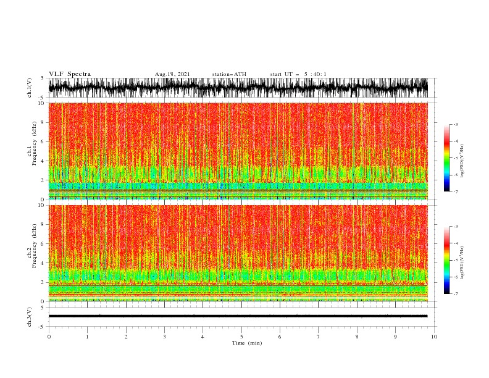This screenshot has width=489, height=378.
Task: Click the '-7' value on ch.2 colorbar
Action: pos(456,294)
